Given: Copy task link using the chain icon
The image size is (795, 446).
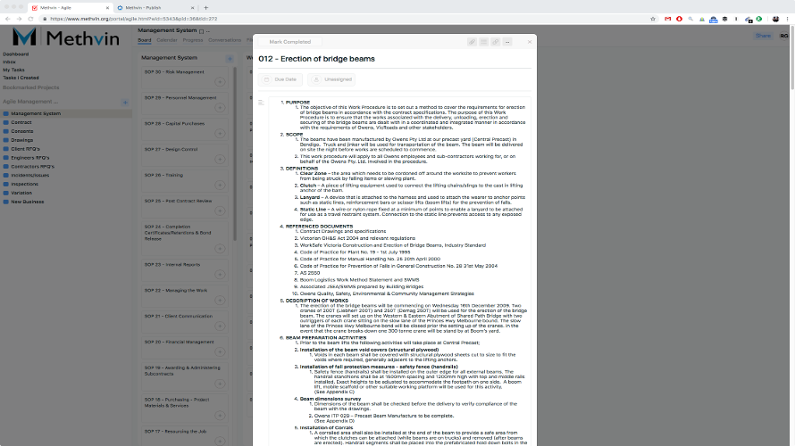Looking at the screenshot, I should point(496,42).
